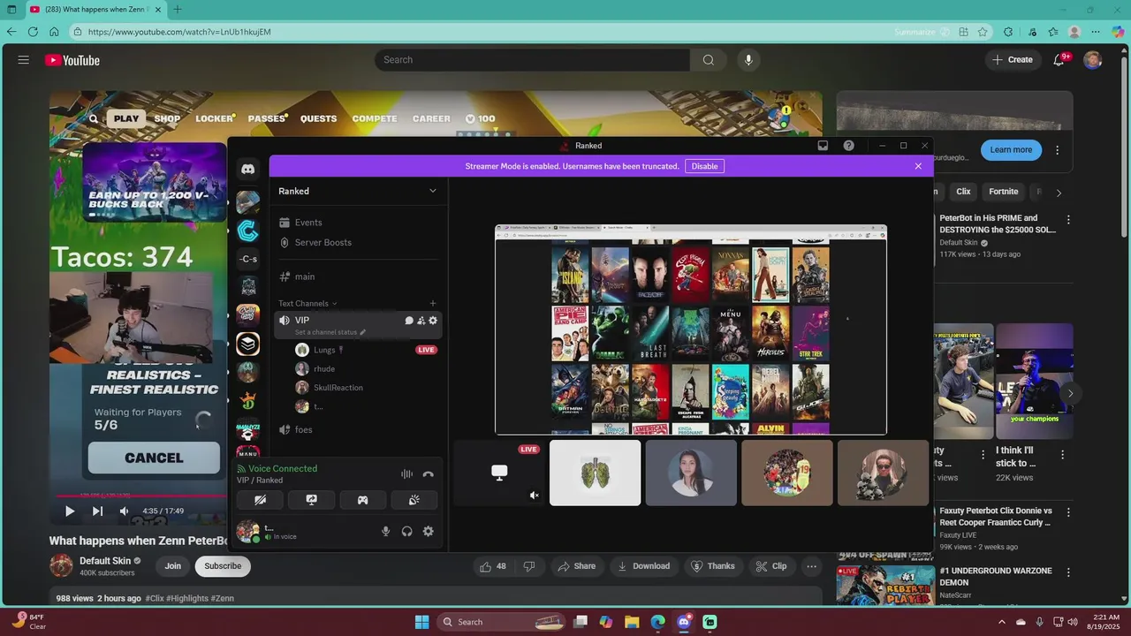Show more filter chips with right arrow
This screenshot has width=1131, height=636.
[x=1059, y=193]
